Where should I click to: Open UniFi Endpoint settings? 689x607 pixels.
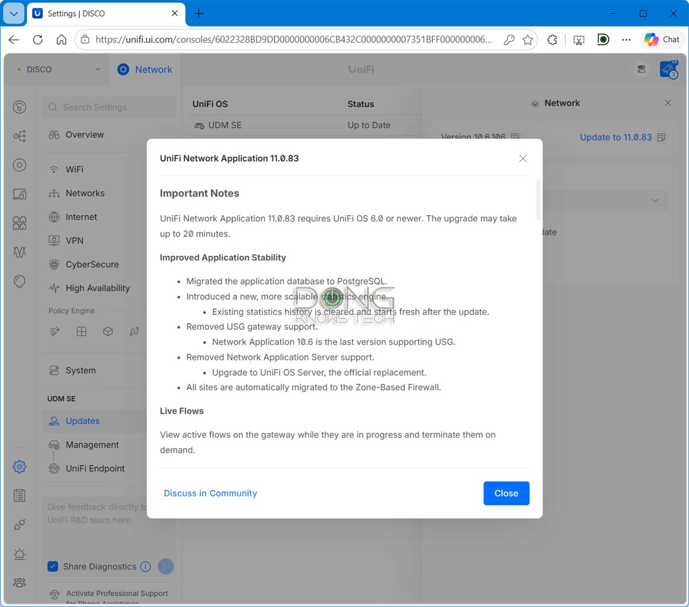[x=95, y=468]
